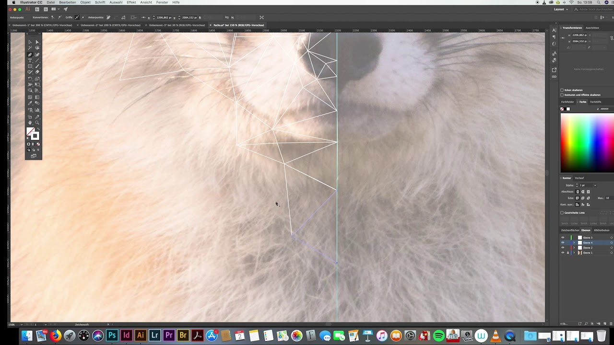Open the arrange documents dropdown in the application bar
The height and width of the screenshot is (345, 614).
[x=56, y=9]
